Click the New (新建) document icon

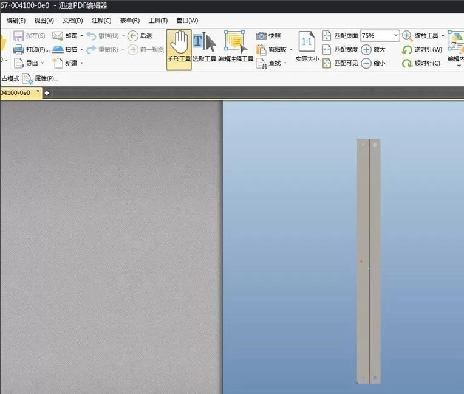pos(58,63)
